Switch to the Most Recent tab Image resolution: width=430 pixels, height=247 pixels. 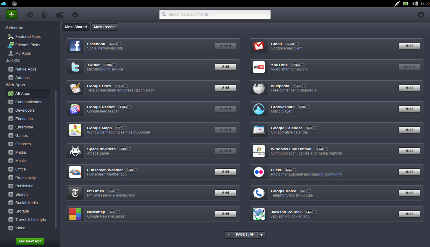tap(105, 27)
